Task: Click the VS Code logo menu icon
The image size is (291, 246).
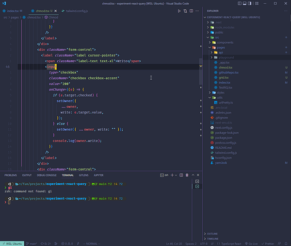Action: [4, 3]
